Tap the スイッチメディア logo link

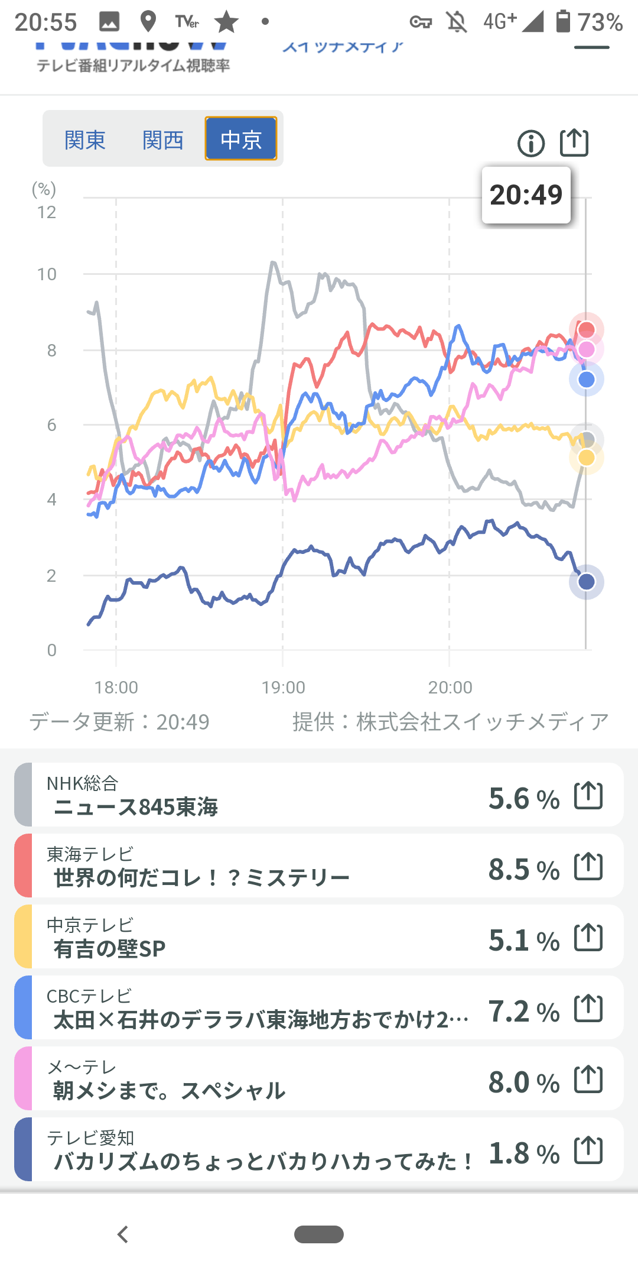click(x=343, y=47)
